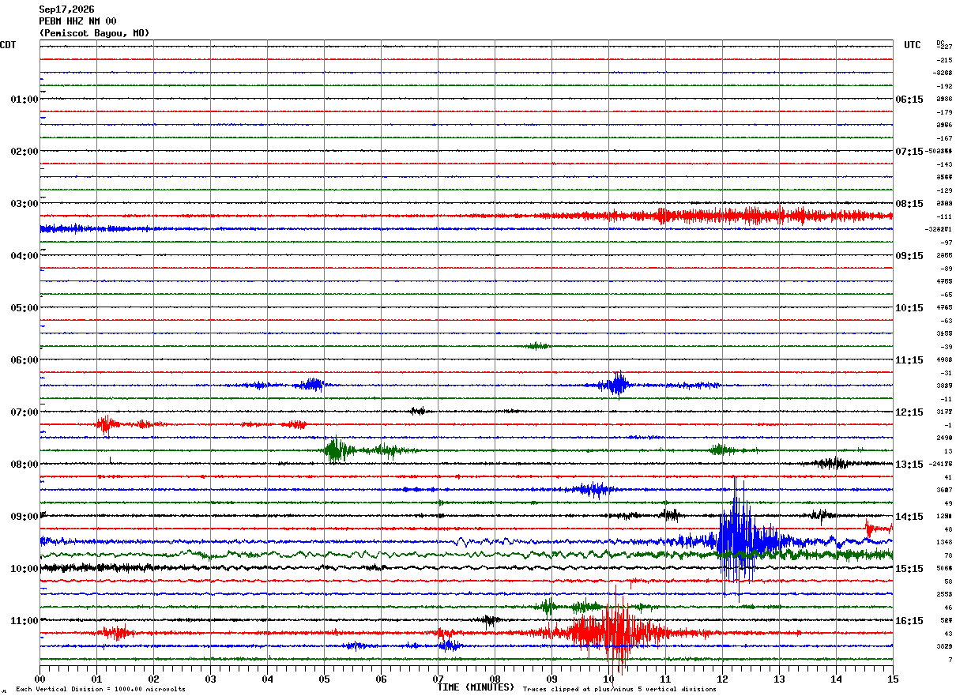Click the PEBM HHZ NM 00 station label
956x700 pixels.
coord(77,21)
